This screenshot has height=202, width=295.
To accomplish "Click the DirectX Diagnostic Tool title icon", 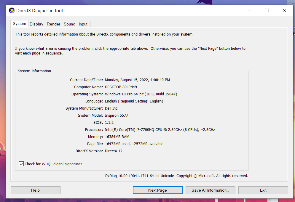I will 12,11.
